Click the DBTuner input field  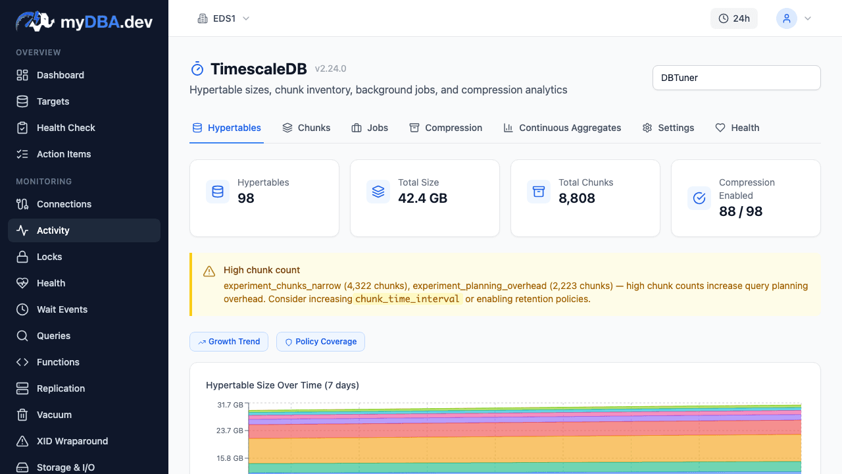(x=736, y=78)
